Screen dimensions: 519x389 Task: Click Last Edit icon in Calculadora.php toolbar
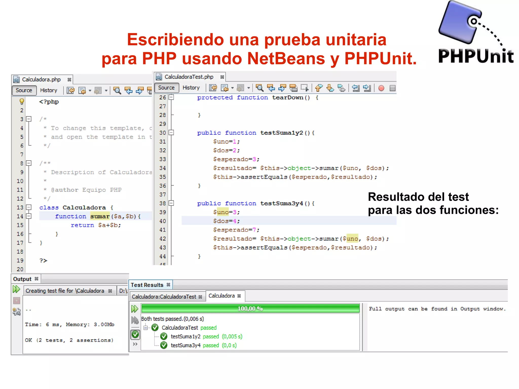click(70, 90)
